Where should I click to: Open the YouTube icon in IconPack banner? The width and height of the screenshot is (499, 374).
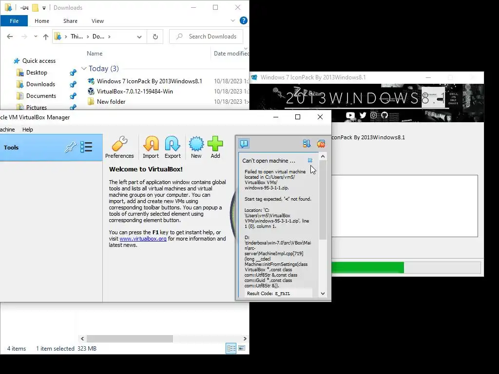coord(350,115)
